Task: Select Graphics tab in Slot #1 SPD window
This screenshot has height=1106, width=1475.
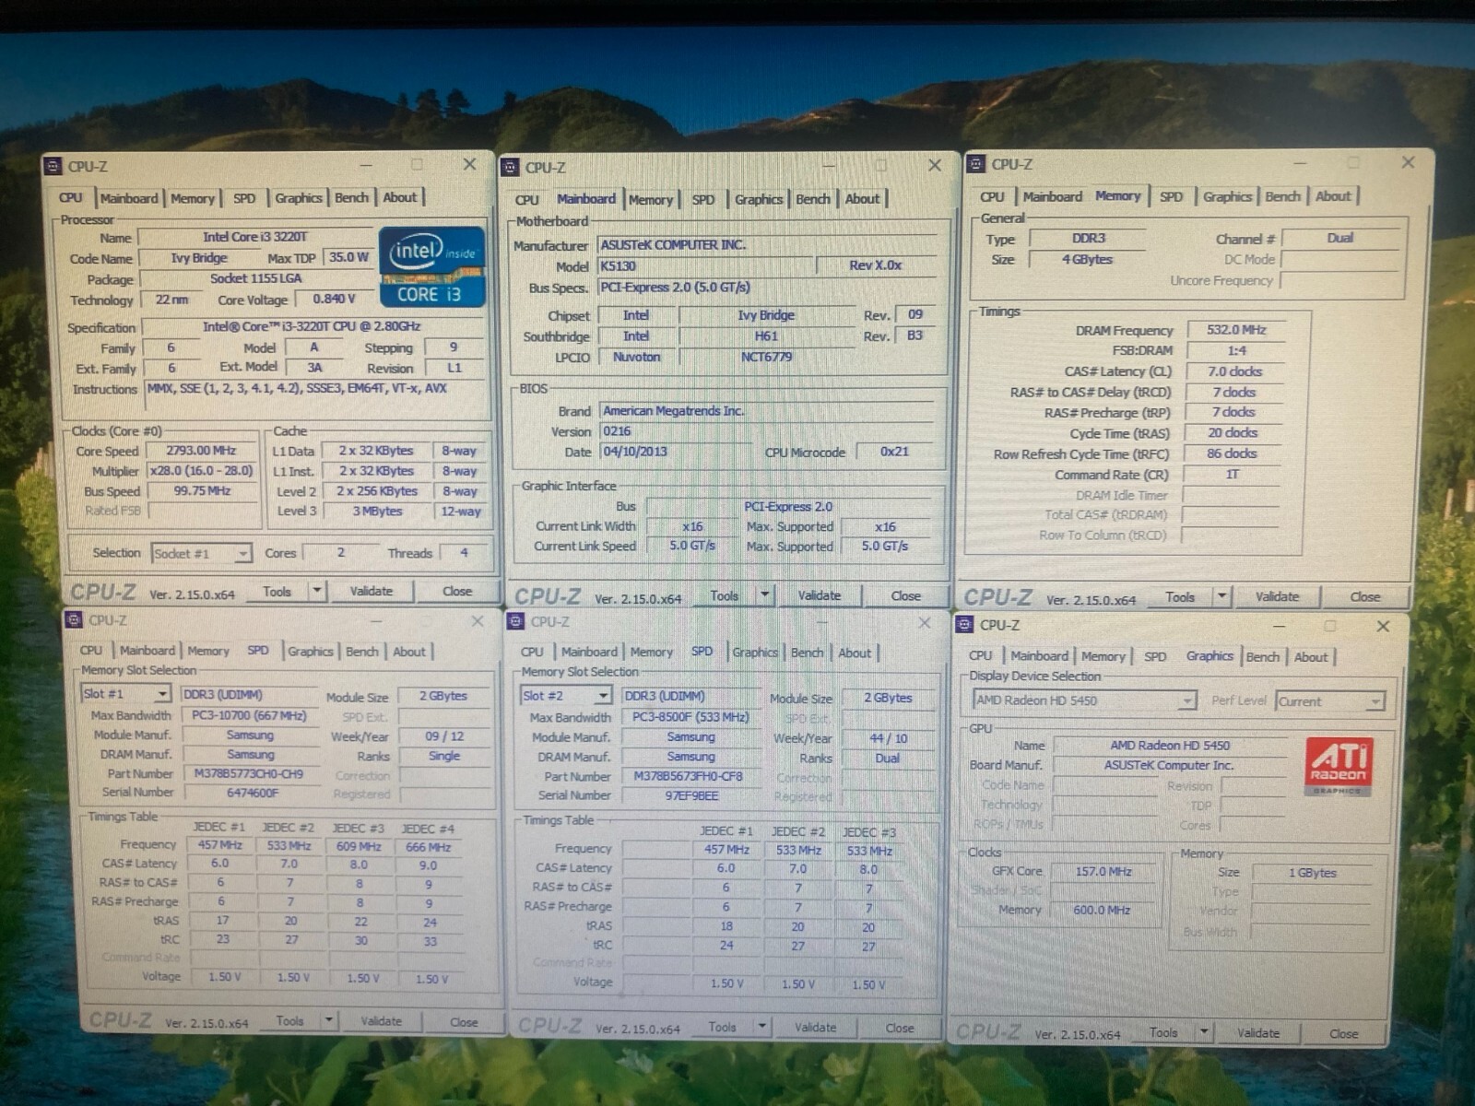Action: (x=311, y=651)
